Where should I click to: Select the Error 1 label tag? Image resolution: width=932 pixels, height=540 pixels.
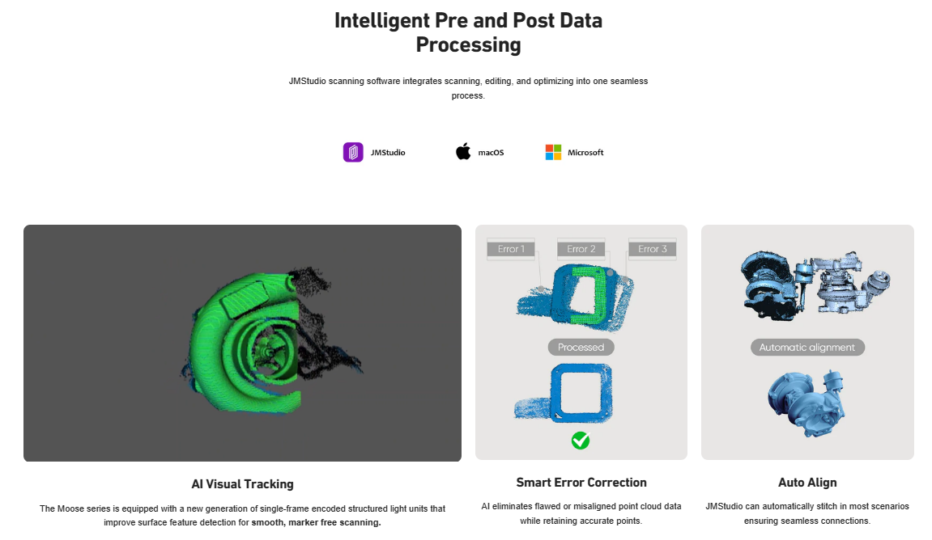511,249
